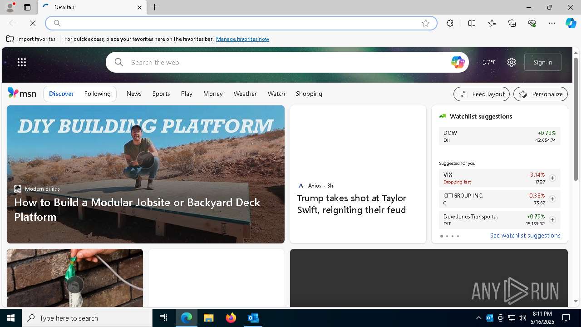Add Dow Jones Transport to watchlist

(552, 220)
